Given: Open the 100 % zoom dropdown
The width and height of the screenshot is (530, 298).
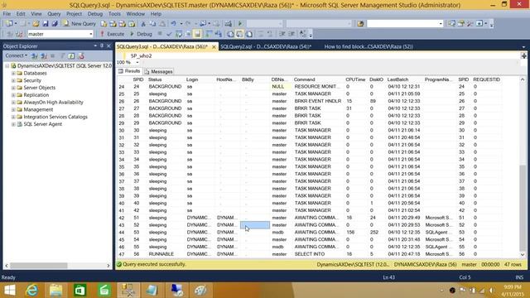Looking at the screenshot, I should pos(137,63).
